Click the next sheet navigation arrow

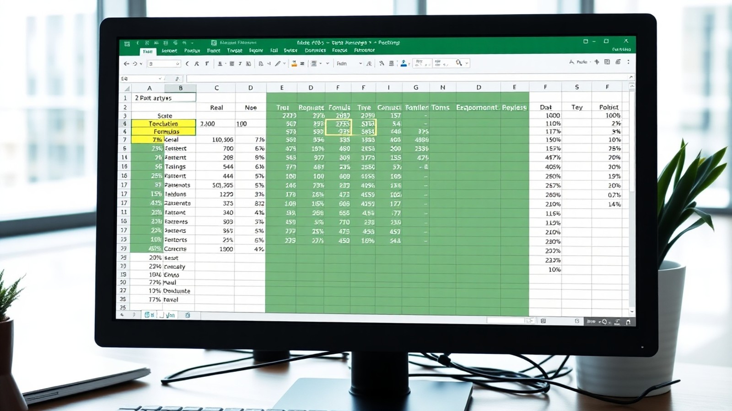pos(134,315)
